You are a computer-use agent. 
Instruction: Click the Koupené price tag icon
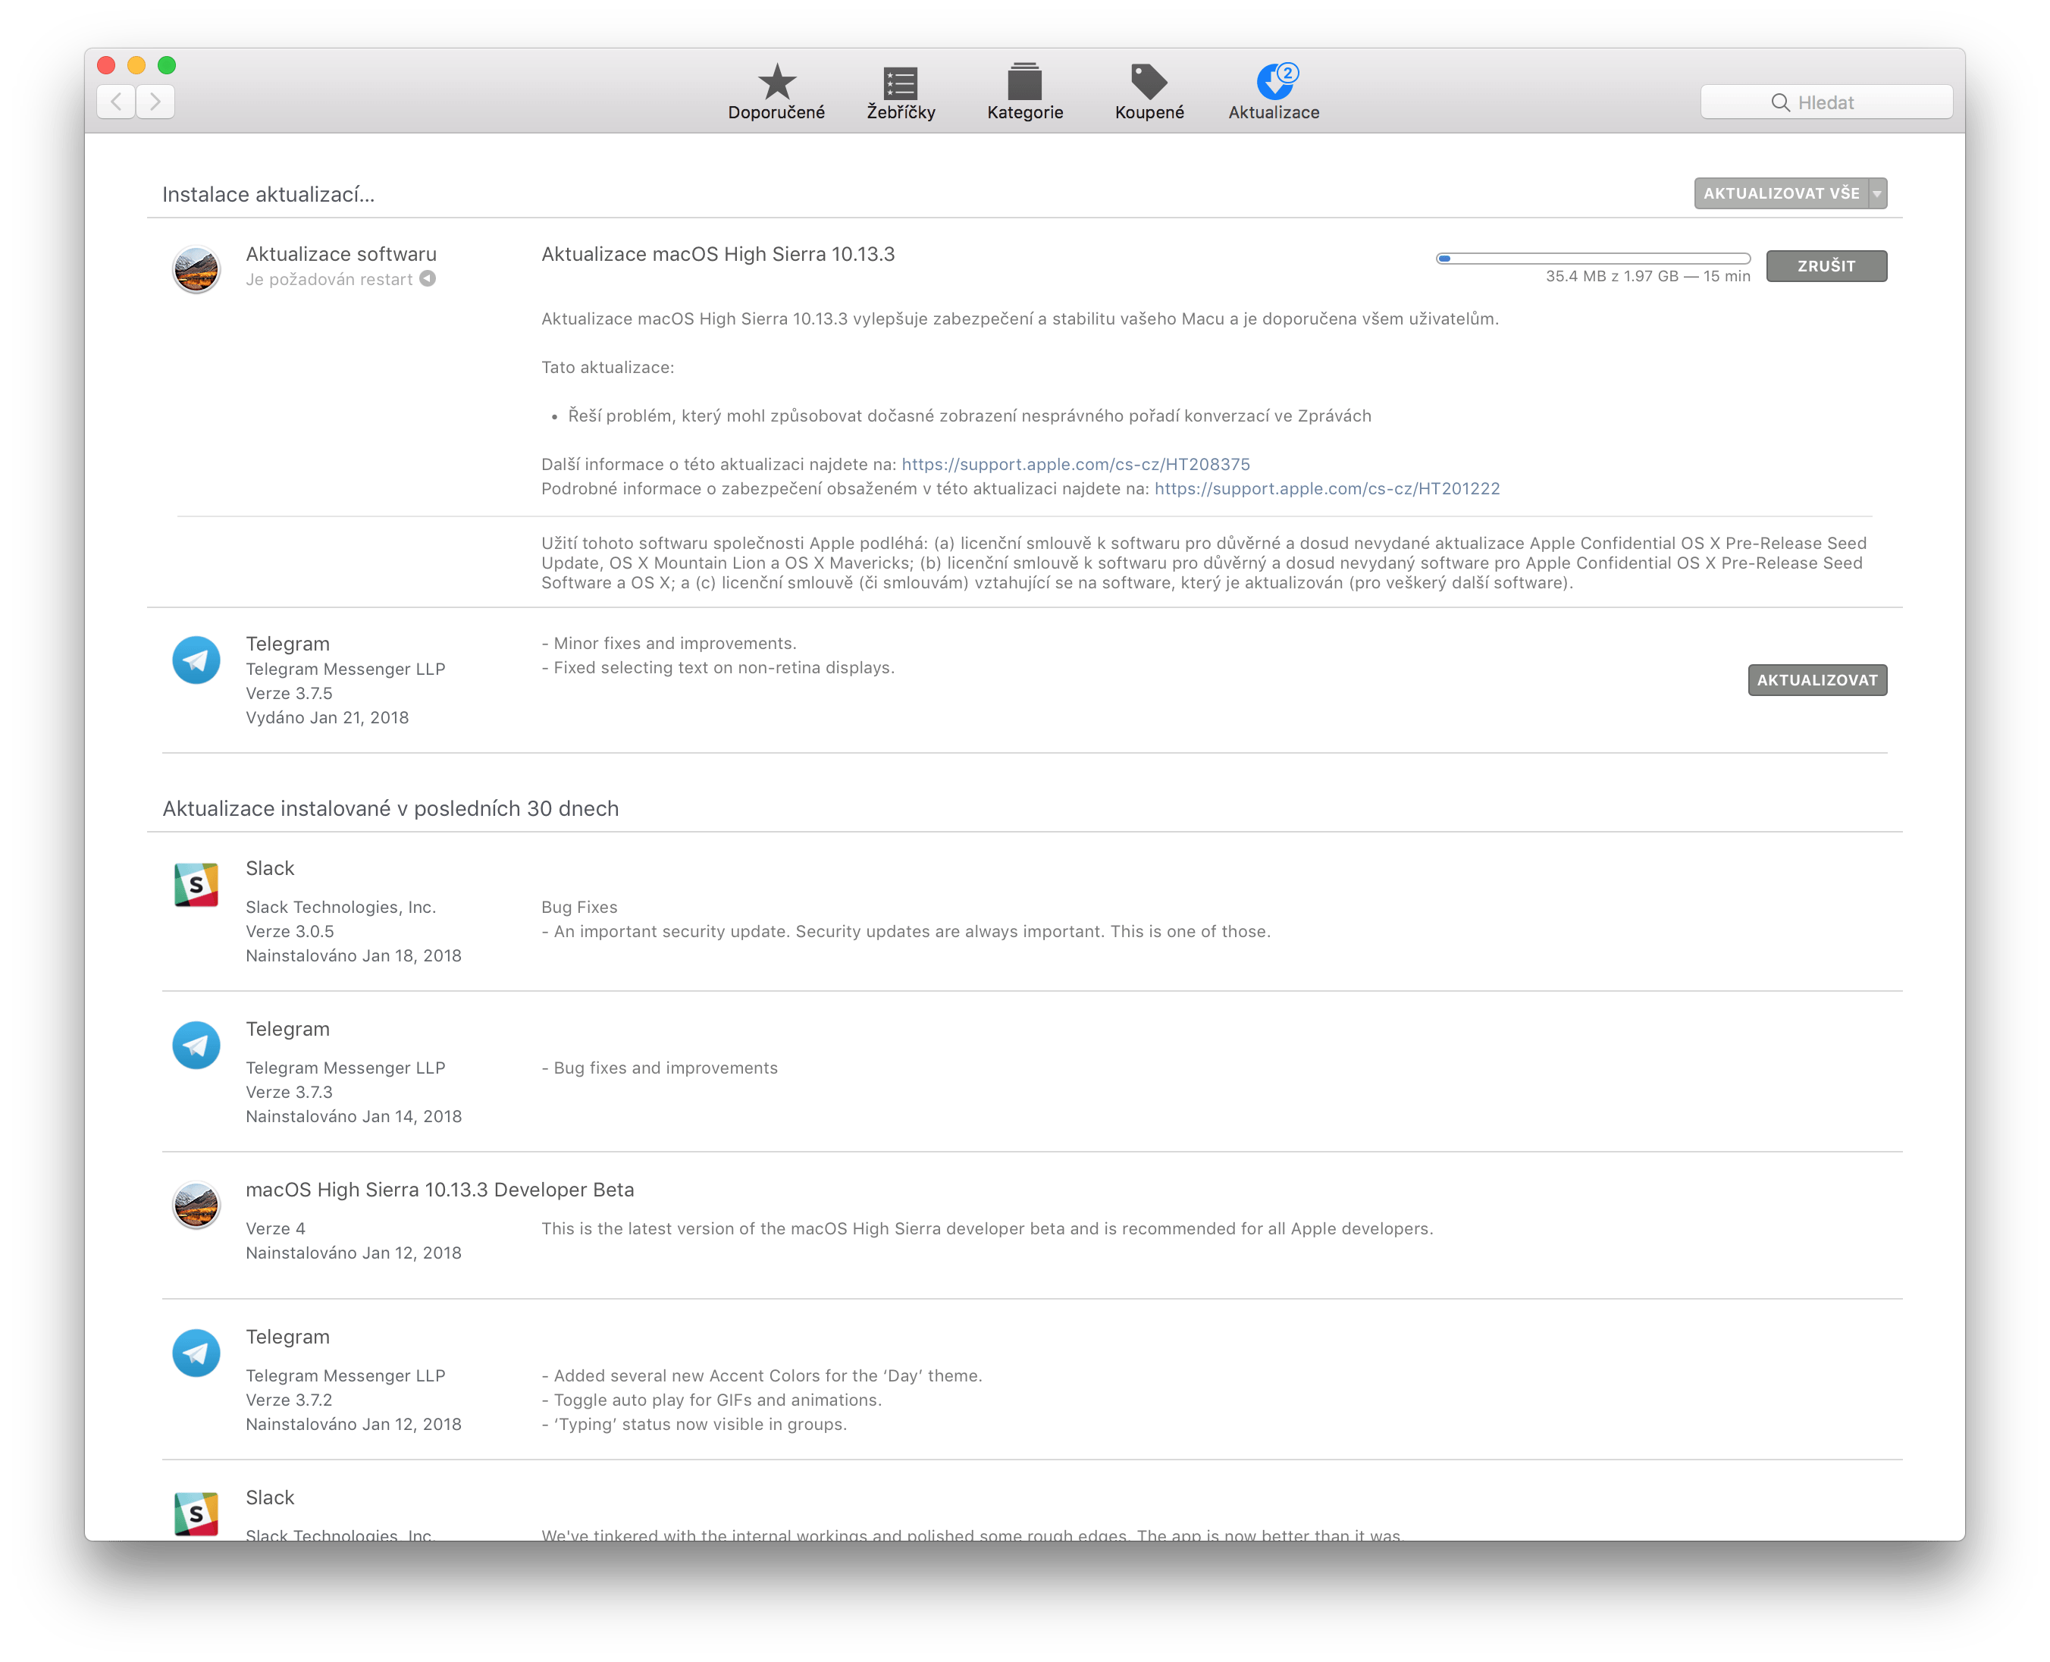1149,81
